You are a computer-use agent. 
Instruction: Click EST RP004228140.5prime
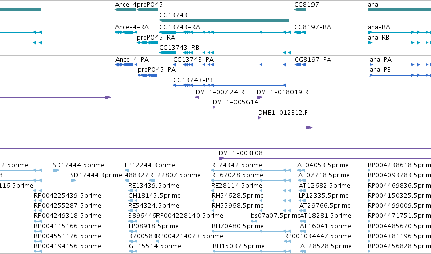[x=157, y=222]
